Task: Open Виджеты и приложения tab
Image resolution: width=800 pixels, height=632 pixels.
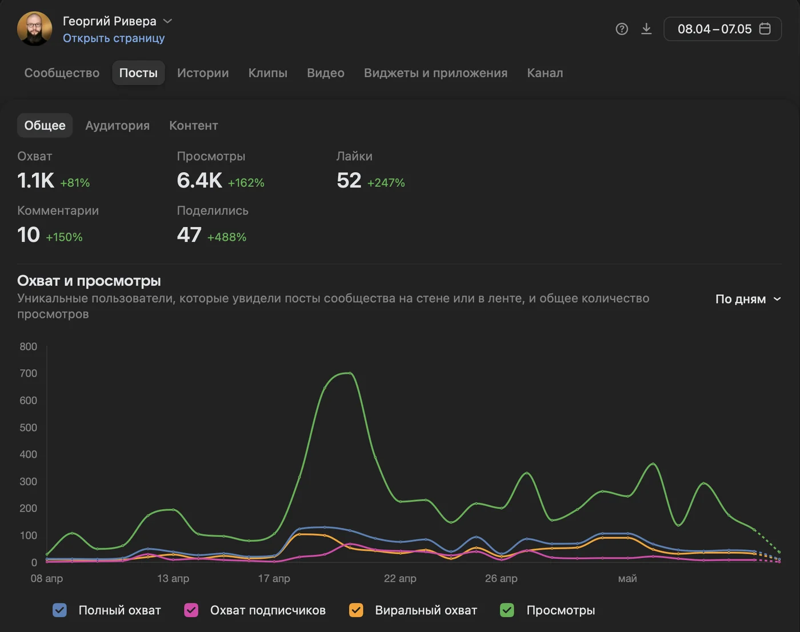Action: pos(435,73)
